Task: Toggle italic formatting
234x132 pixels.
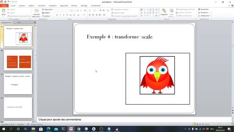Action: [x=60, y=15]
